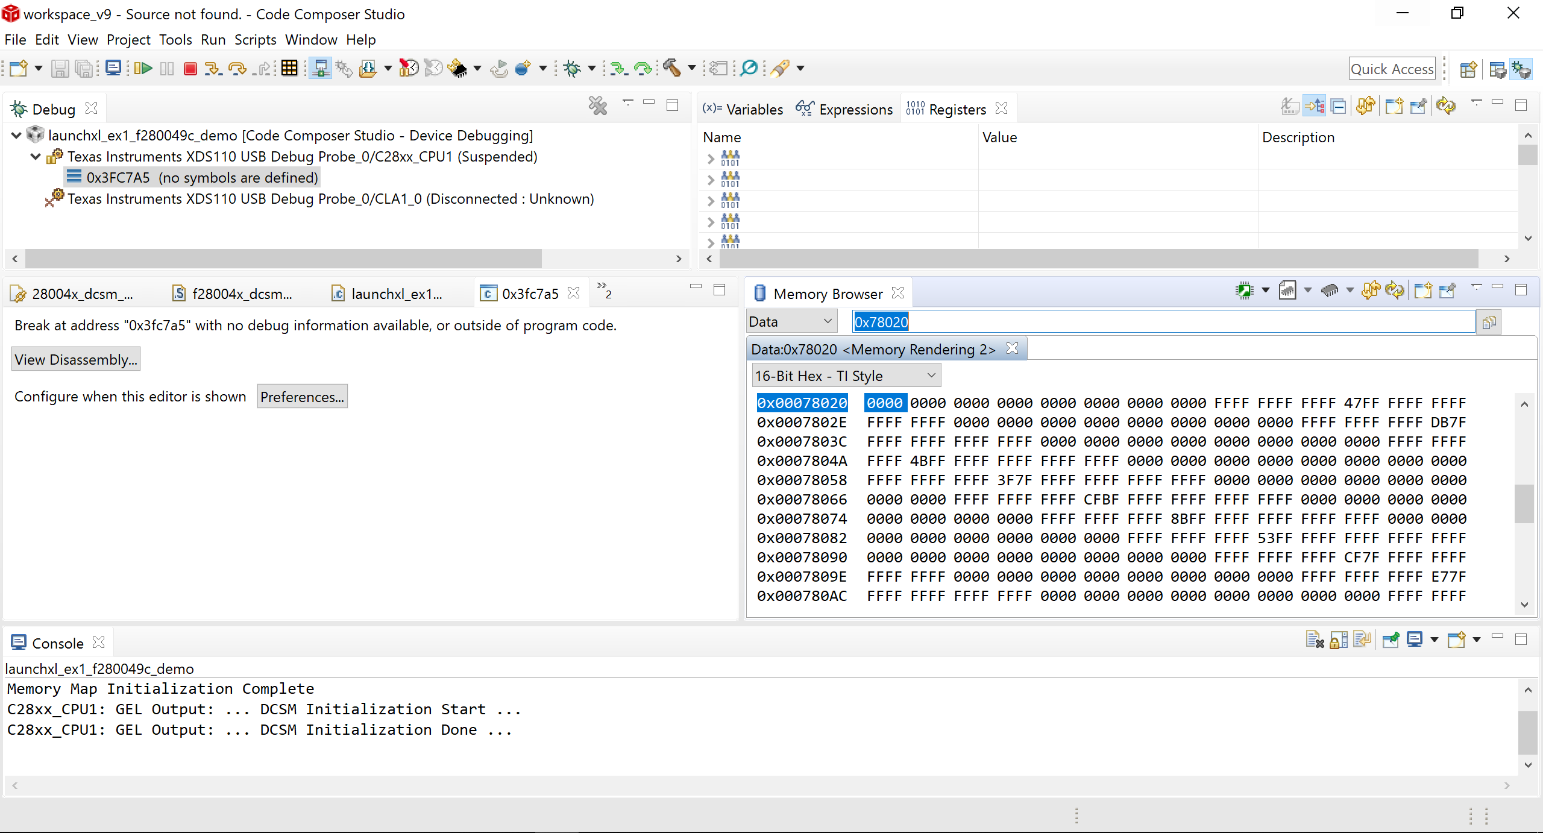Screen dimensions: 1543x833
Task: Click the Build hammer icon
Action: click(x=671, y=68)
